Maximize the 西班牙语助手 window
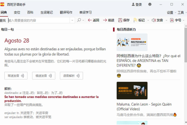Image resolution: width=187 pixels, height=125 pixels. point(172,5)
